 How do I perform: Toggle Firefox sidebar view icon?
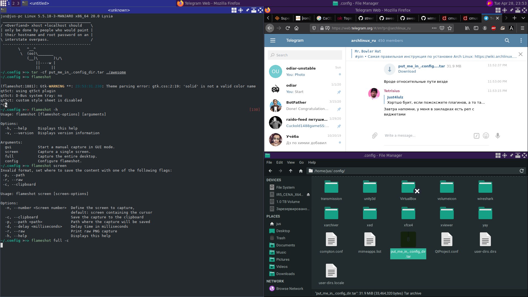point(476,28)
